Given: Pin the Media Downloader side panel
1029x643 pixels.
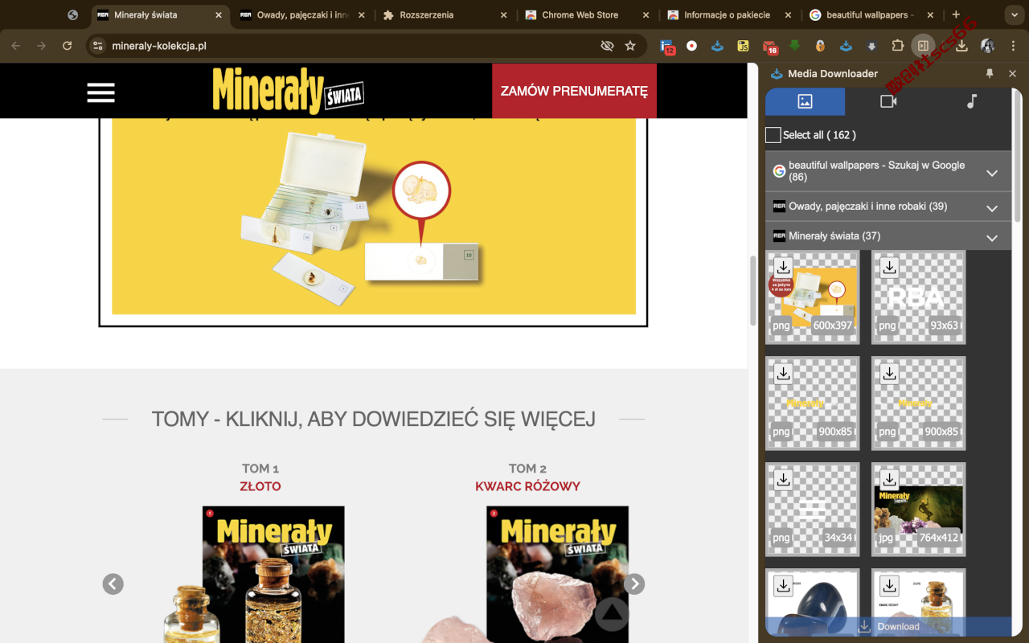Looking at the screenshot, I should pyautogui.click(x=990, y=73).
